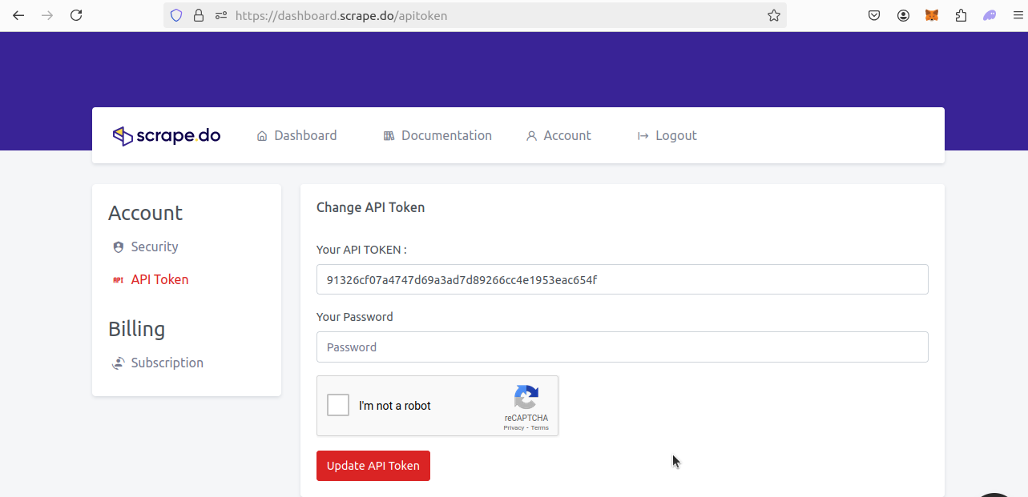Bookmark this page with the star icon

pos(773,15)
